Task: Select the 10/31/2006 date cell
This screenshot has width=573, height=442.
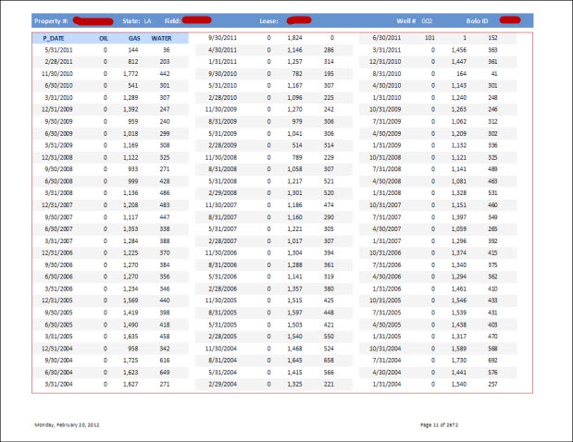Action: 385,252
